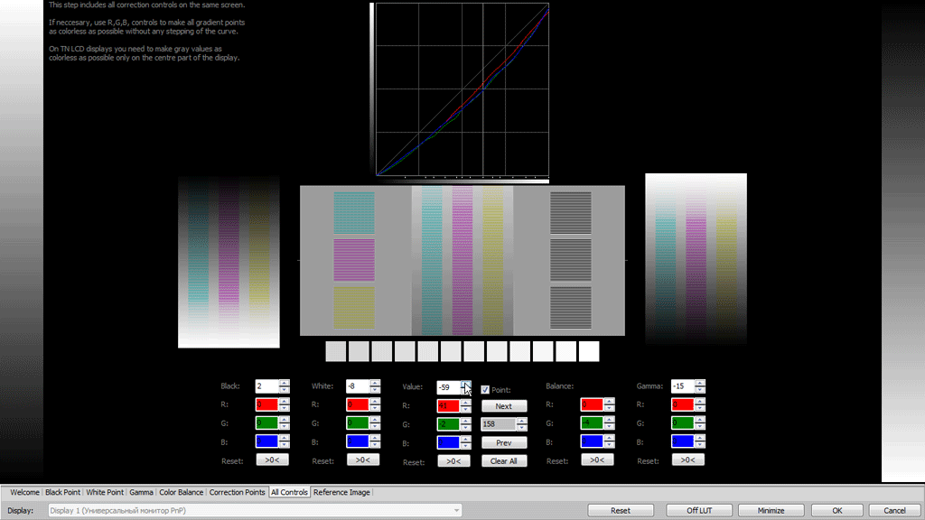This screenshot has height=520, width=925.
Task: Select the brightest grayscale patch on the right
Action: click(x=588, y=351)
